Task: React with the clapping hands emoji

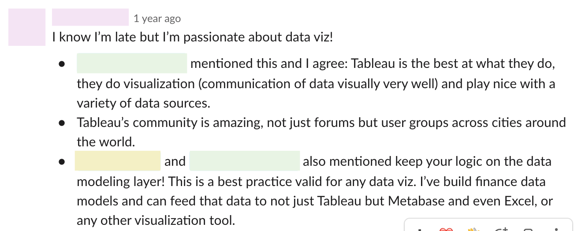Action: (473, 229)
